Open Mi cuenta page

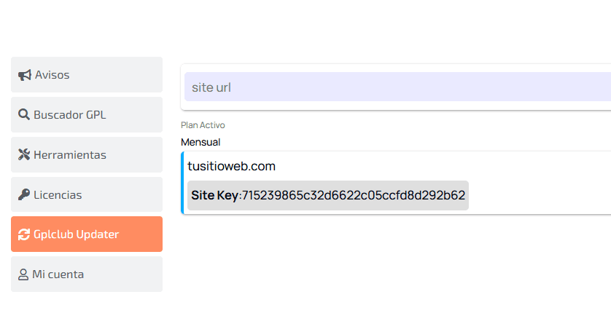click(x=86, y=274)
